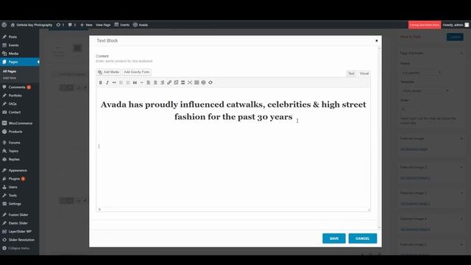
Task: Click View Page in admin bar
Action: click(103, 25)
